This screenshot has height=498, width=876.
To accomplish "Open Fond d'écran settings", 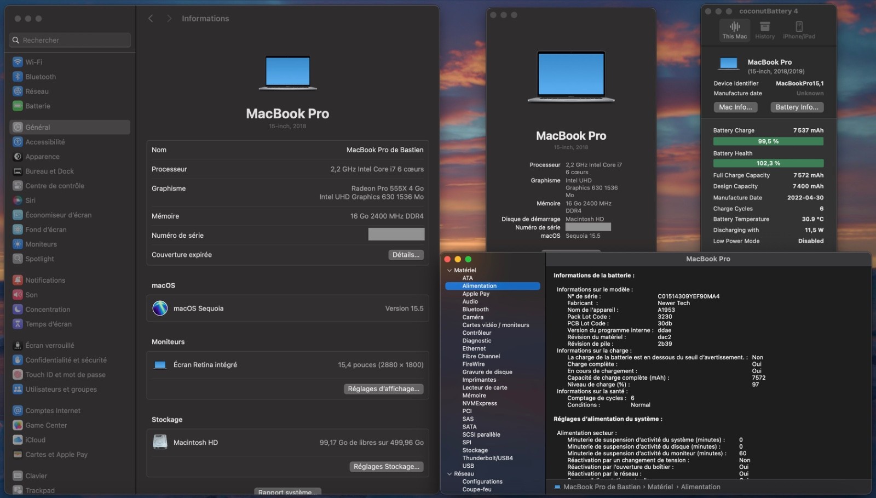I will pos(70,230).
